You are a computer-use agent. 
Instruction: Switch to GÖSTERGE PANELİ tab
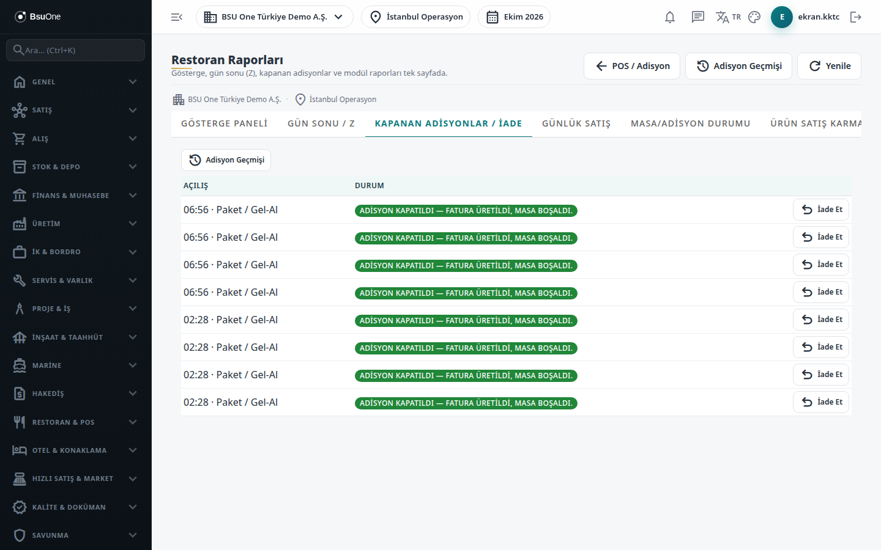pyautogui.click(x=225, y=123)
